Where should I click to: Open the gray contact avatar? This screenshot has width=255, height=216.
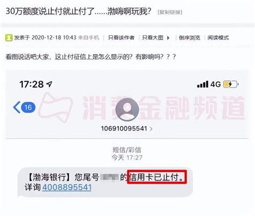click(x=127, y=109)
